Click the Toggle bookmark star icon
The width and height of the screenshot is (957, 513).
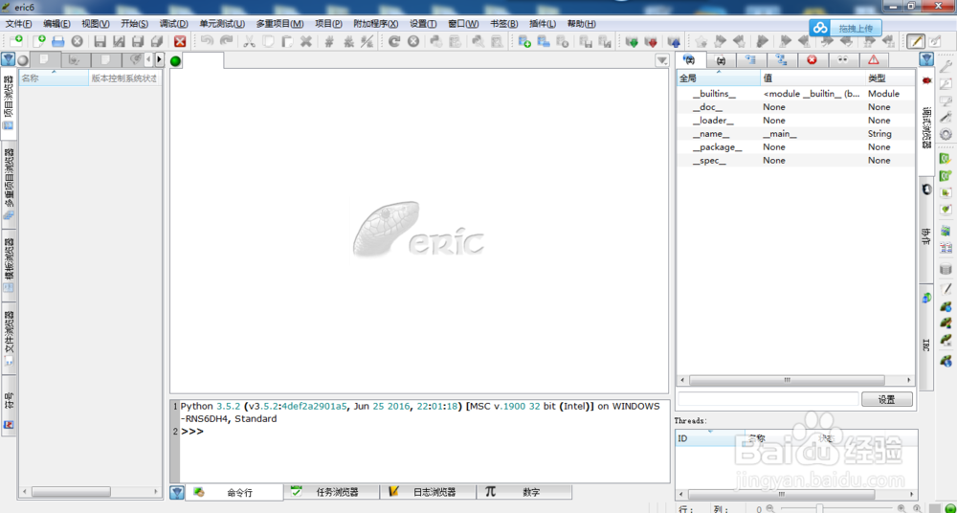coord(701,41)
